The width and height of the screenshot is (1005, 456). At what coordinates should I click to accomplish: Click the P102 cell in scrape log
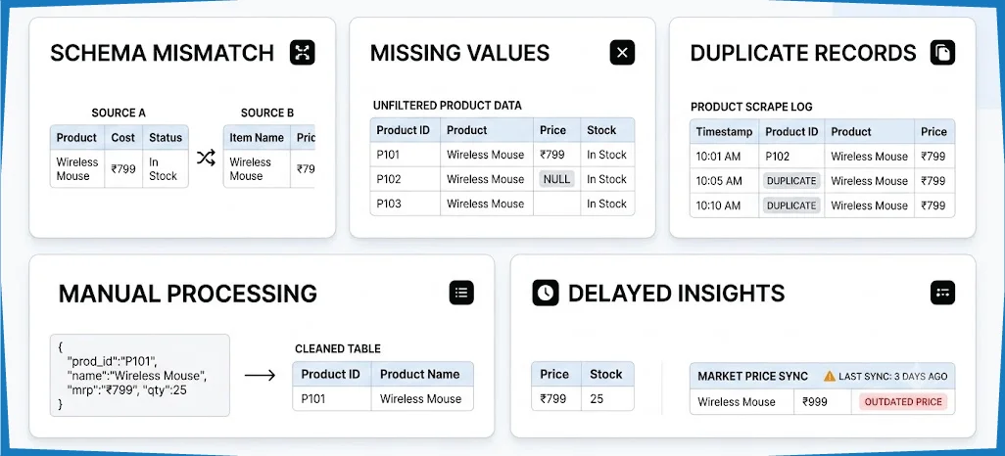(x=791, y=157)
